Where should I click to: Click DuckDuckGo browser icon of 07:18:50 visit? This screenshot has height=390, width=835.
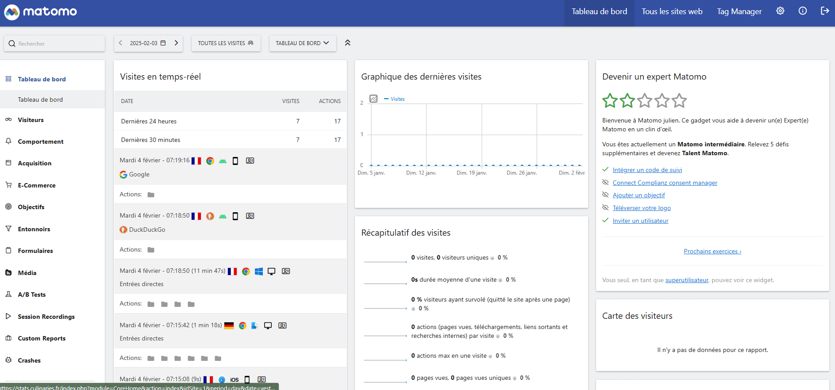pos(210,216)
